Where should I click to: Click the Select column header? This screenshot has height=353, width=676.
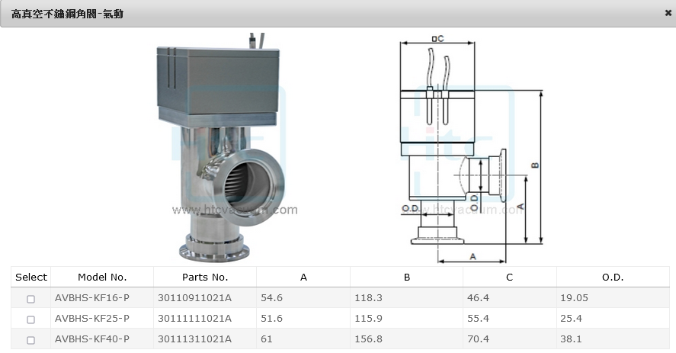click(x=31, y=278)
